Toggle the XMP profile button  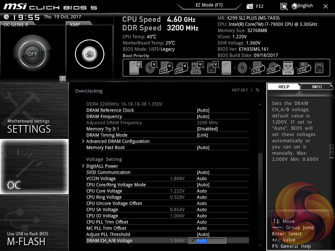(x=89, y=54)
